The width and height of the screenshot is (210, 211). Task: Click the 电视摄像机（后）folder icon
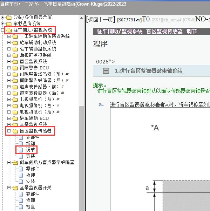point(15,112)
